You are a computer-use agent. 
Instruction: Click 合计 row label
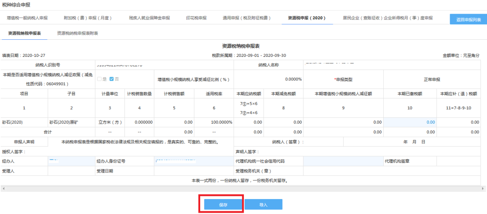pos(48,132)
